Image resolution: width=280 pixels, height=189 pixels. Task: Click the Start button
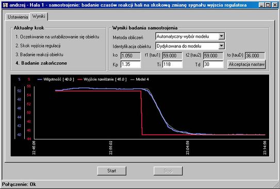[x=112, y=171]
